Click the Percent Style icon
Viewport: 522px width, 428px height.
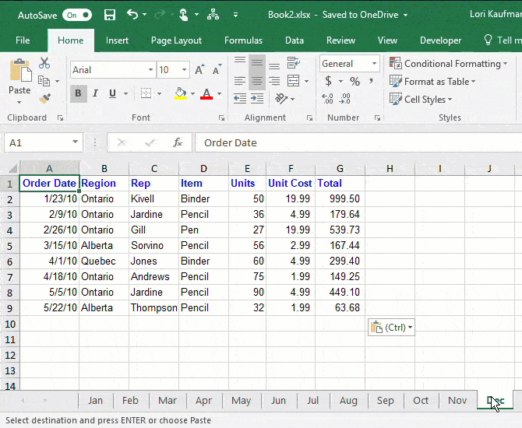click(354, 81)
